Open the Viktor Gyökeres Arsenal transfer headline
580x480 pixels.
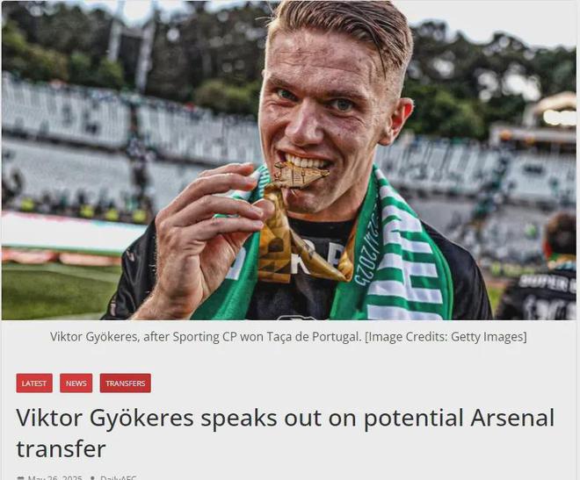(x=286, y=433)
